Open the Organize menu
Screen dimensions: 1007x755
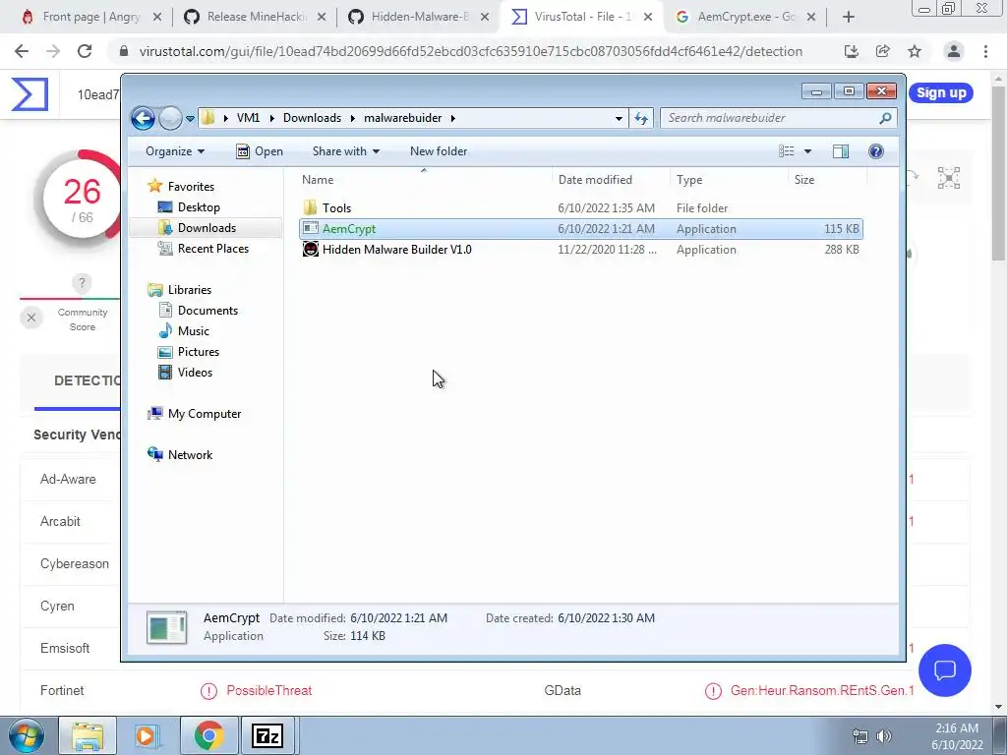click(x=175, y=151)
